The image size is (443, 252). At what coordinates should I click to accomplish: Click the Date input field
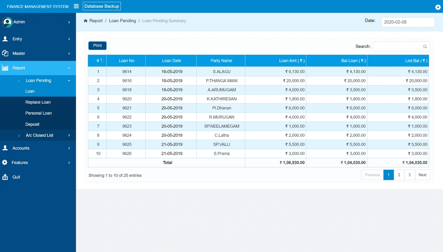408,22
